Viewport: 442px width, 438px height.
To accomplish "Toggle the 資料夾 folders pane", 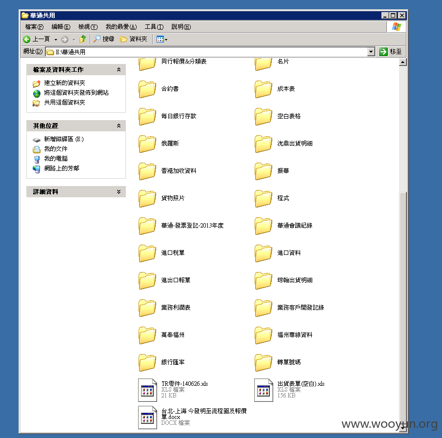I will click(134, 39).
